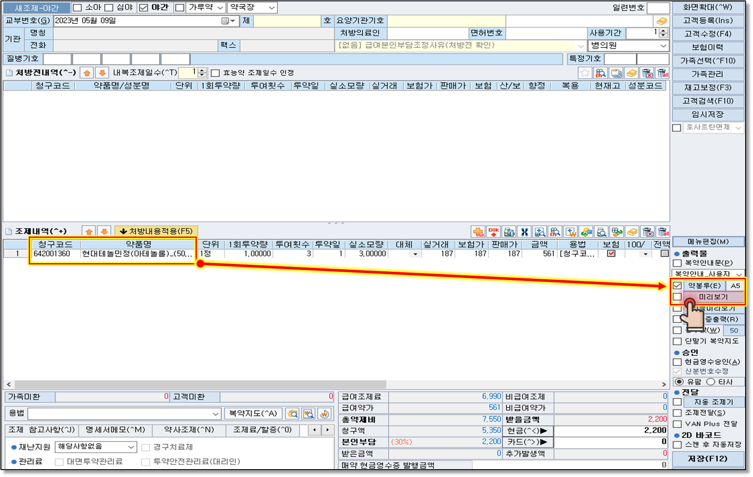Open the 약사조제(^N) tab
This screenshot has width=753, height=477.
point(189,430)
